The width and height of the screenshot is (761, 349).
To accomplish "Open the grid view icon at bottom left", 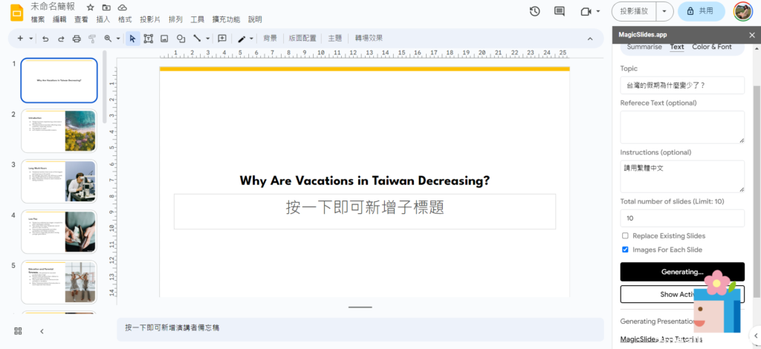I will (x=18, y=331).
